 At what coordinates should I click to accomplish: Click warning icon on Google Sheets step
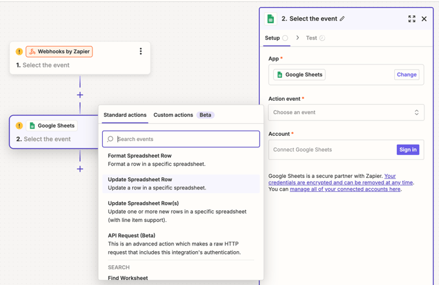pos(19,126)
